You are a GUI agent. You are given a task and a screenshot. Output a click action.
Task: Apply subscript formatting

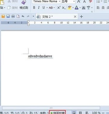[64, 8]
